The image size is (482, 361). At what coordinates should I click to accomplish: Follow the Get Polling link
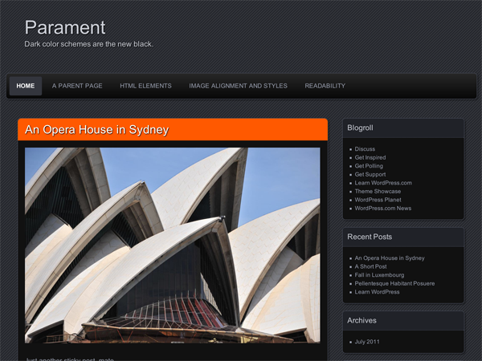[x=370, y=166]
